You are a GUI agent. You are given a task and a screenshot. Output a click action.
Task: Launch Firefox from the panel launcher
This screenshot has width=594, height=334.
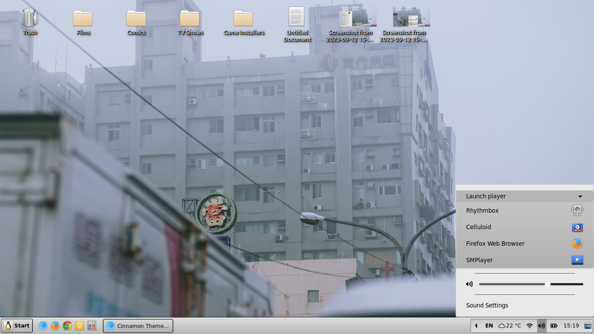pyautogui.click(x=55, y=325)
